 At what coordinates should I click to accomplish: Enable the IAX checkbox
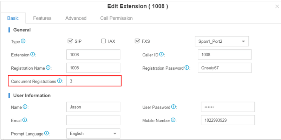pos(104,41)
